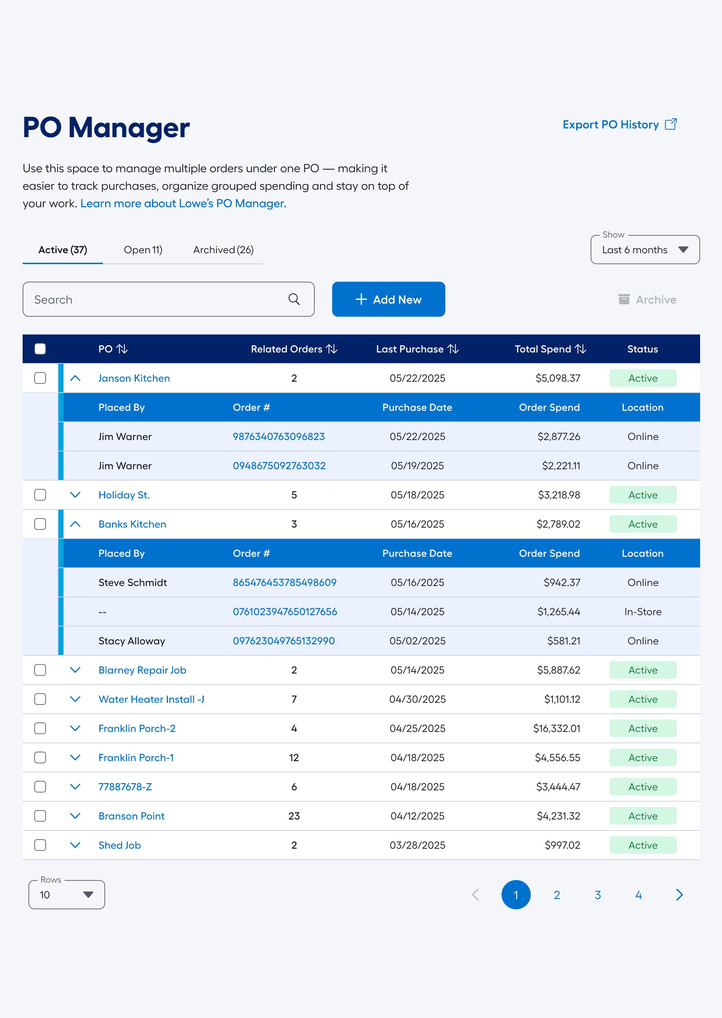Sort by Last Purchase date
The height and width of the screenshot is (1018, 722).
(453, 349)
